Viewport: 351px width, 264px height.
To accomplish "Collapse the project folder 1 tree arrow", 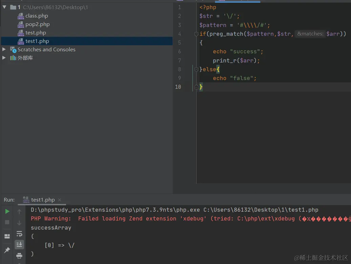I will tap(4, 7).
